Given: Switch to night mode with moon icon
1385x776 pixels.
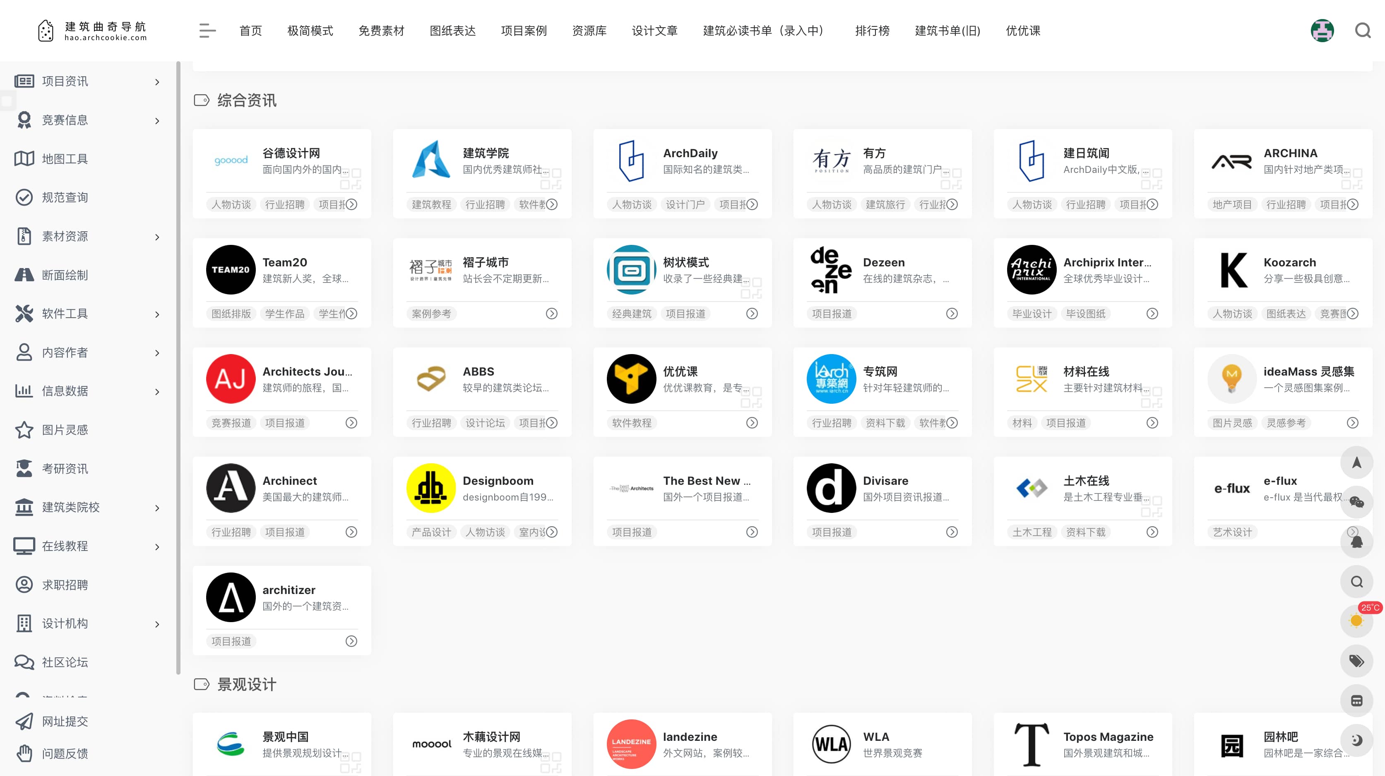Looking at the screenshot, I should [1356, 740].
